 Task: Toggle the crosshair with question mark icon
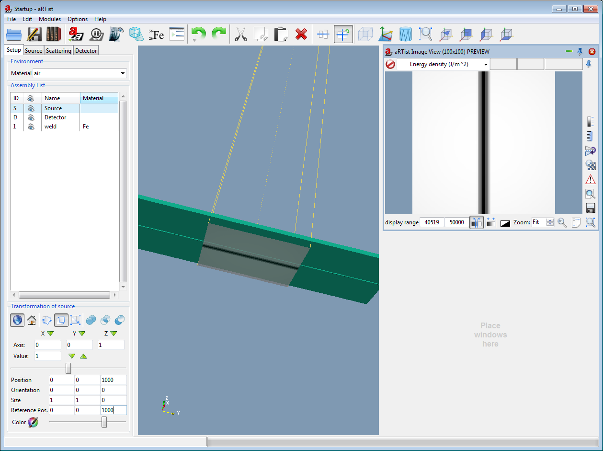click(343, 34)
